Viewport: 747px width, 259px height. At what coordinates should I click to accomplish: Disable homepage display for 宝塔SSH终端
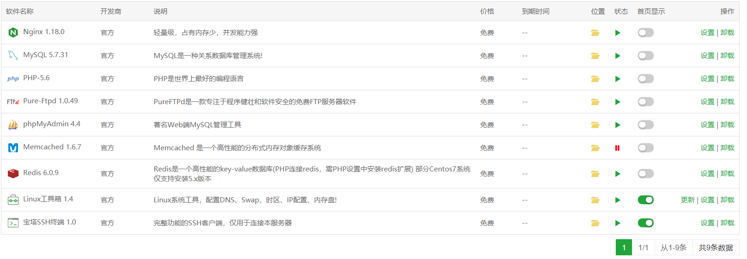[646, 223]
